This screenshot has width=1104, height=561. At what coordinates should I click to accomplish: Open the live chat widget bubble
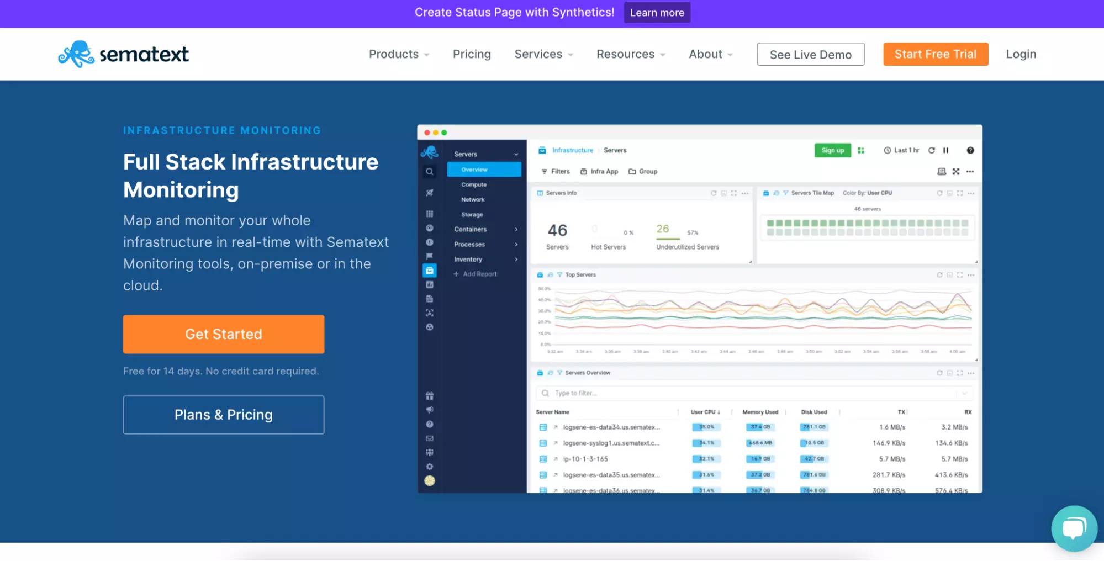click(x=1074, y=528)
